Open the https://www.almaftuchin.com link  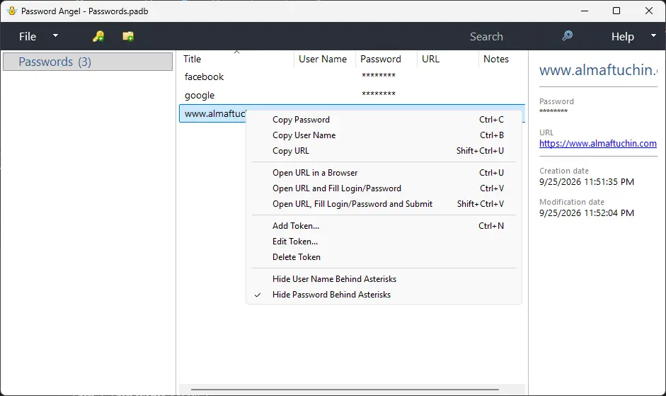[597, 144]
